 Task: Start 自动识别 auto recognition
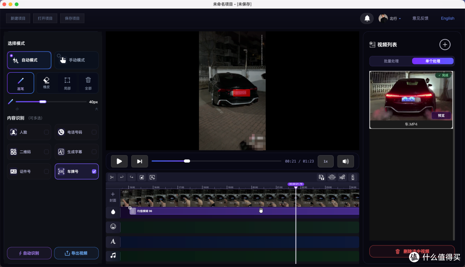pyautogui.click(x=29, y=253)
